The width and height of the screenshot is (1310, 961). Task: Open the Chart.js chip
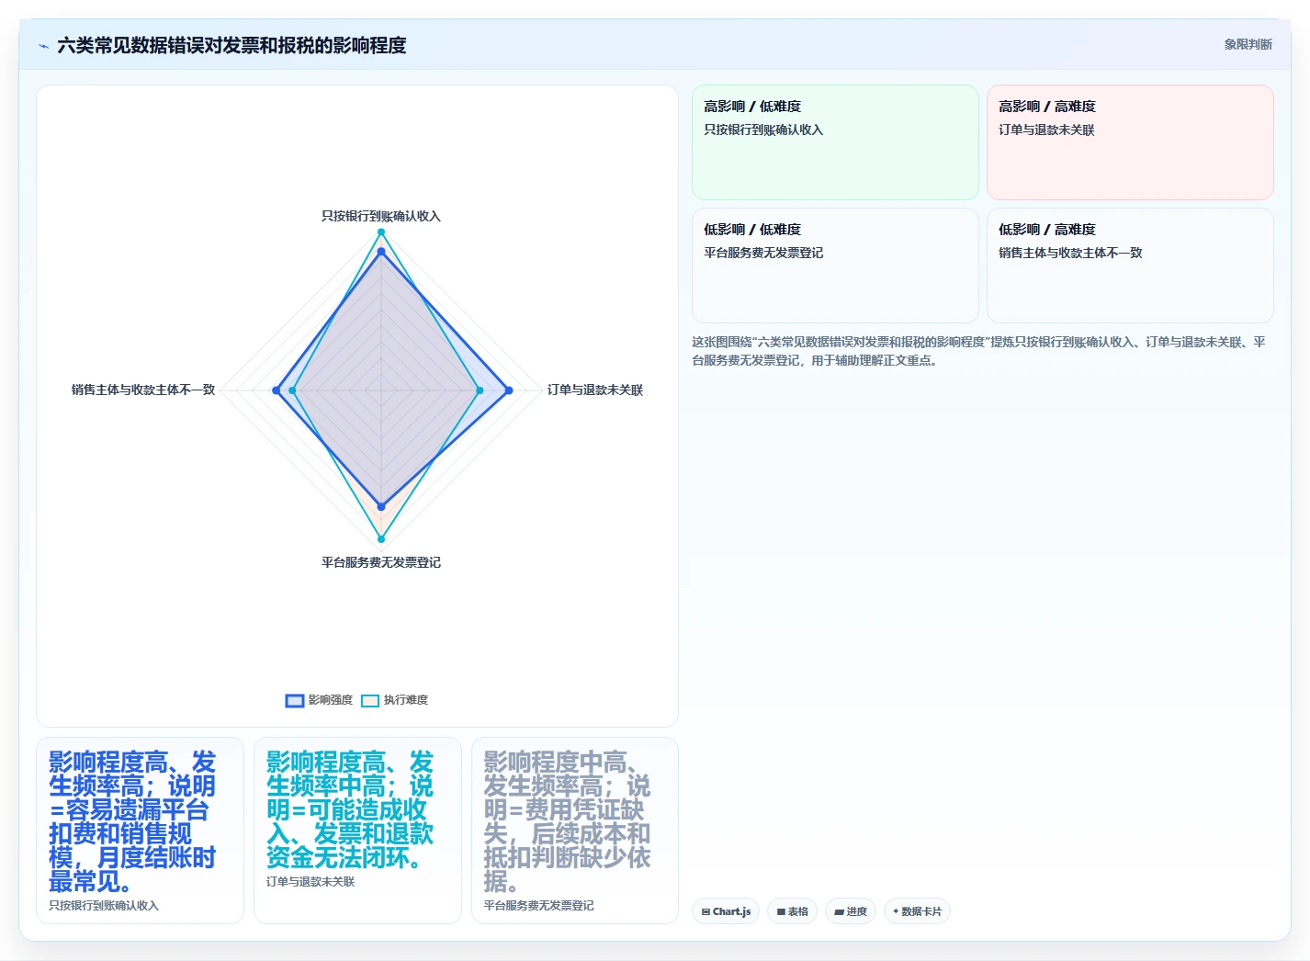726,911
